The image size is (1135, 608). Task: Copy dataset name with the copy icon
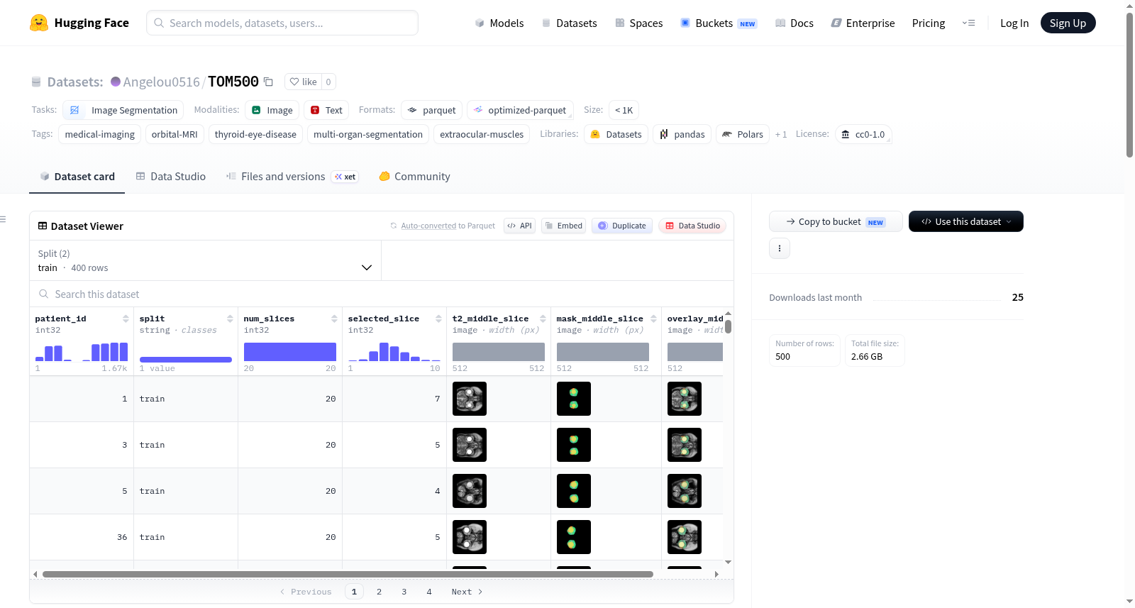268,82
